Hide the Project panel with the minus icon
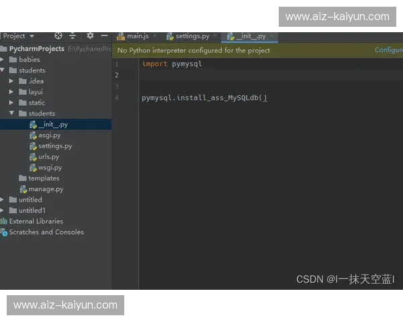 coord(104,36)
